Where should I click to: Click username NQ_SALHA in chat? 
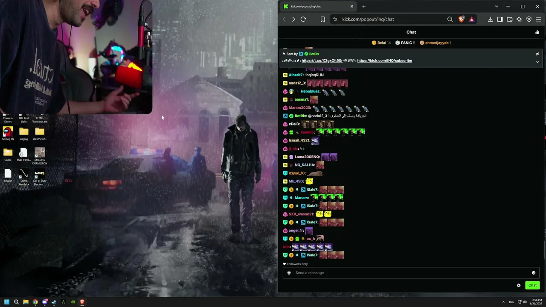305,165
